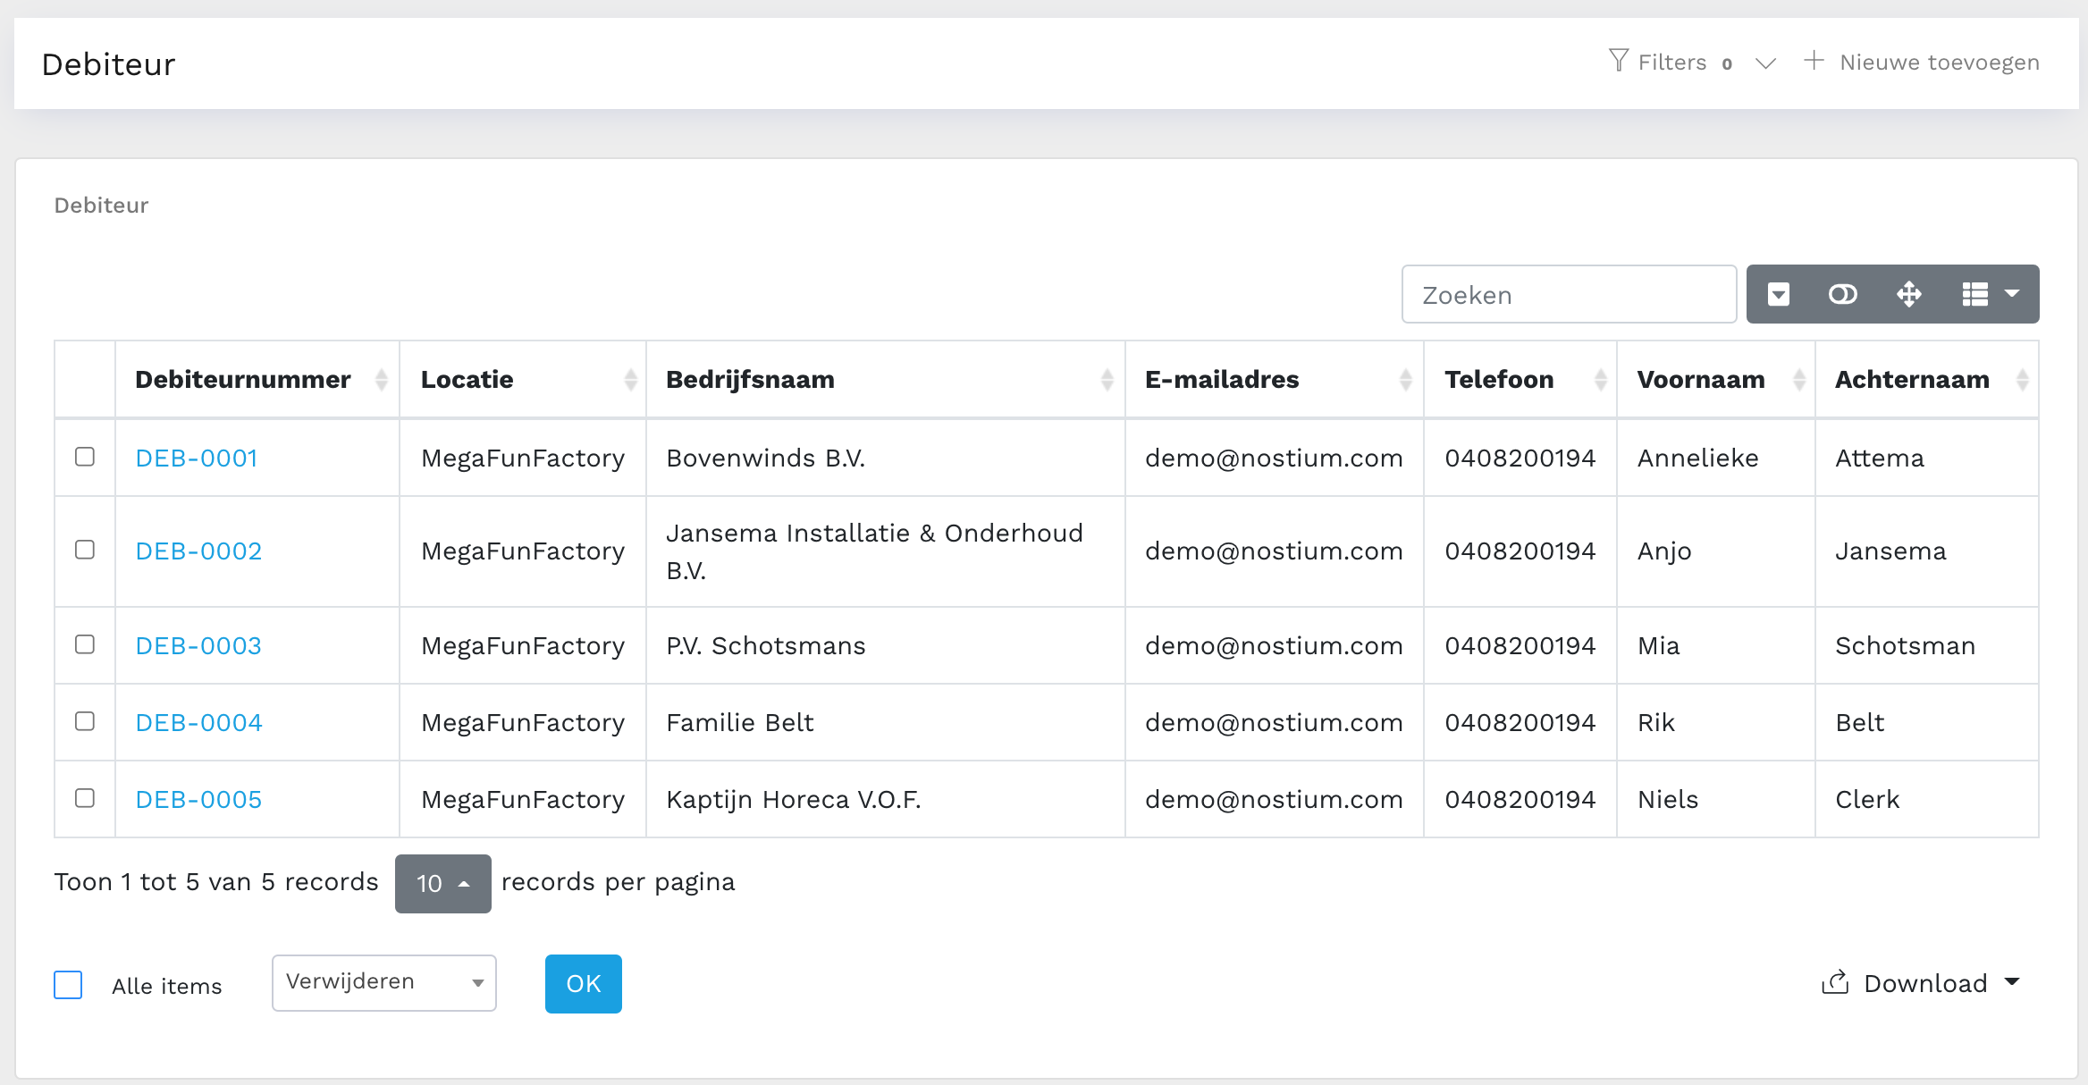Sort by Debiteurnummer column arrows
This screenshot has width=2088, height=1085.
coord(382,380)
